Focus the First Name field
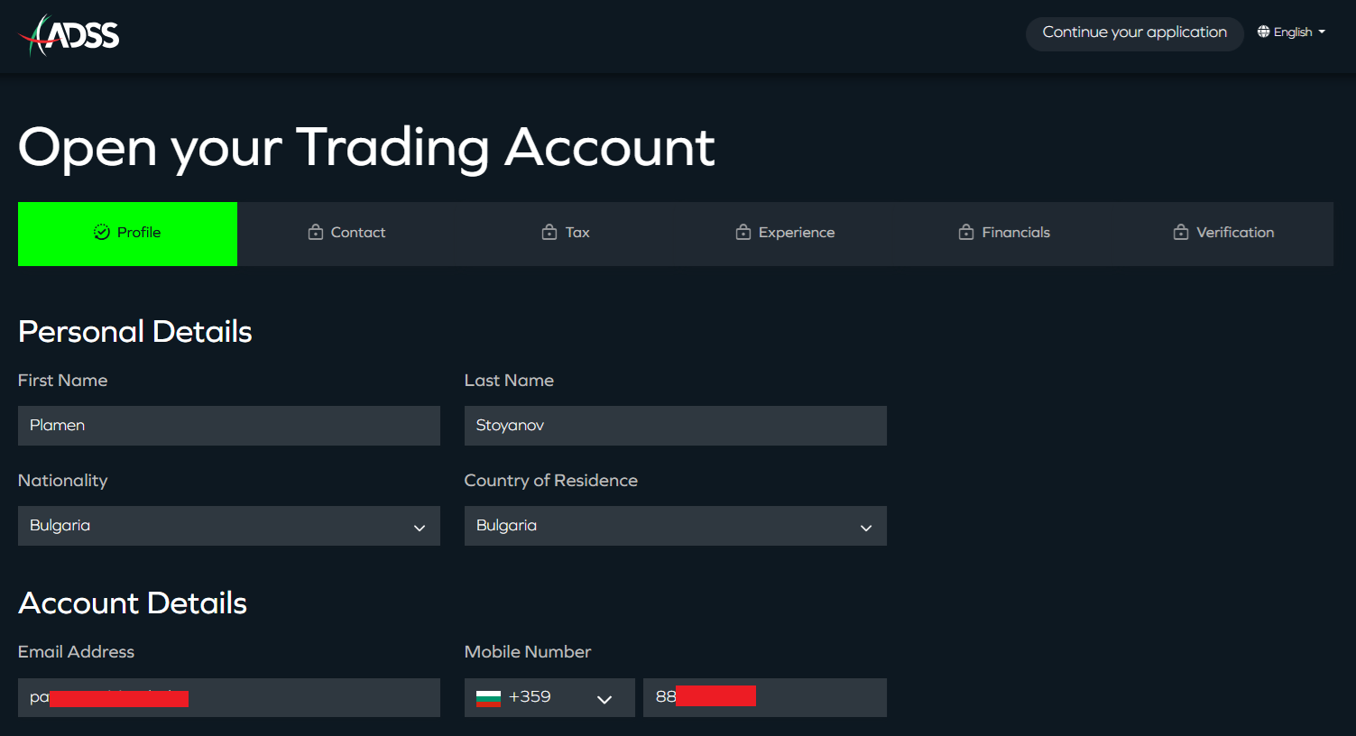 pos(229,426)
